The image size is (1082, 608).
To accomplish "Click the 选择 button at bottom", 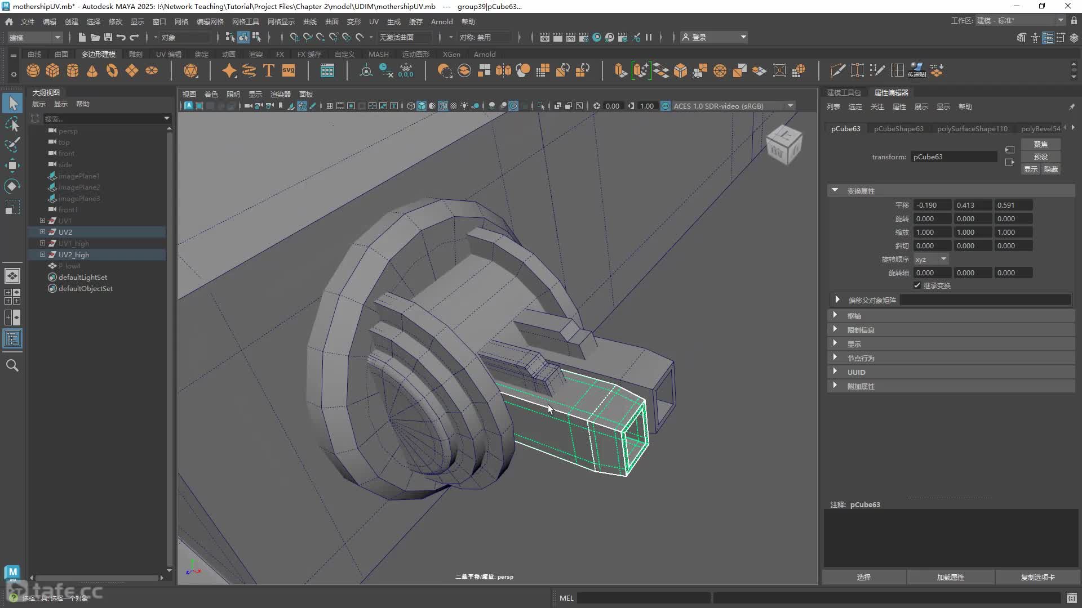I will click(x=864, y=577).
